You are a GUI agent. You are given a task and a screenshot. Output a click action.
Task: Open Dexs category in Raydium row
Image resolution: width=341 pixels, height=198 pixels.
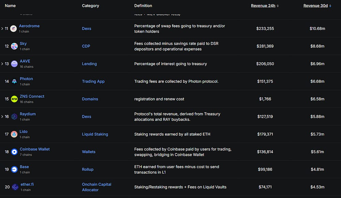click(x=87, y=117)
